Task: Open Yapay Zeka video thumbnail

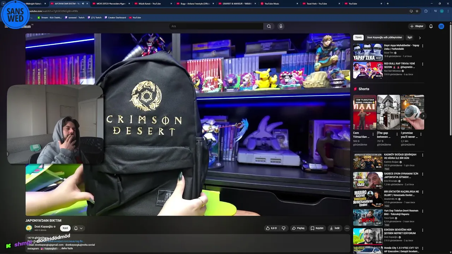Action: [368, 52]
